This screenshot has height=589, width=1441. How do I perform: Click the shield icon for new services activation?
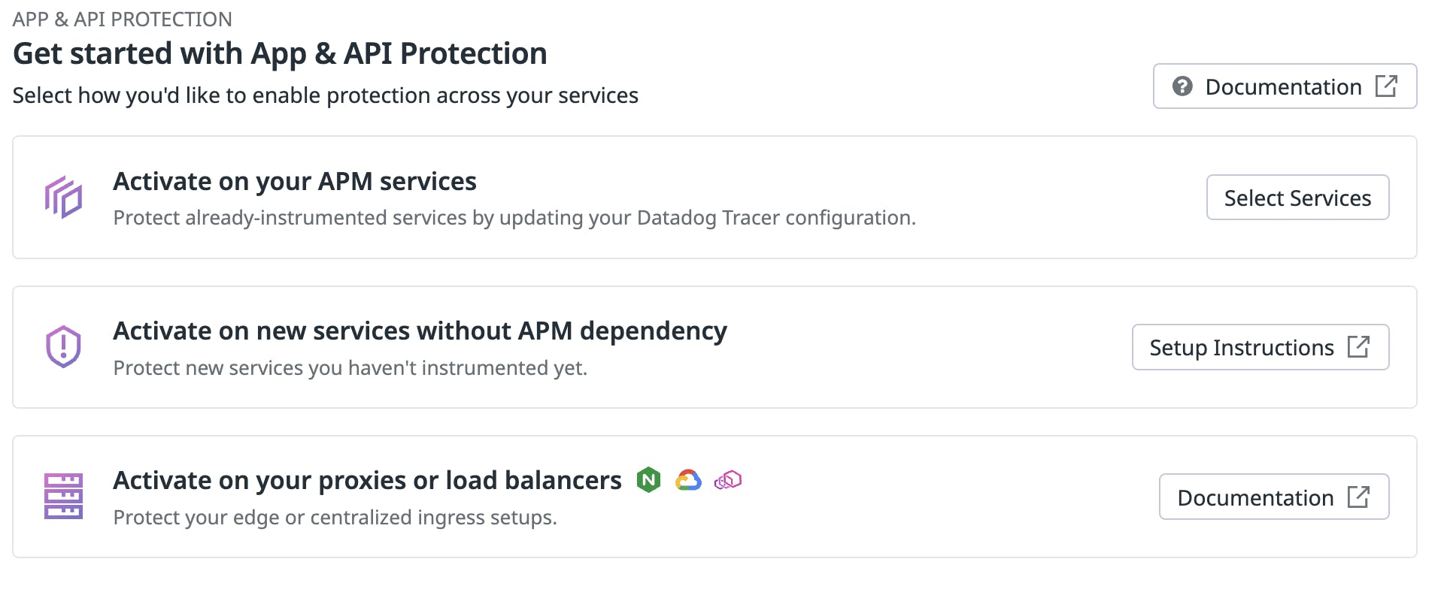[x=64, y=346]
